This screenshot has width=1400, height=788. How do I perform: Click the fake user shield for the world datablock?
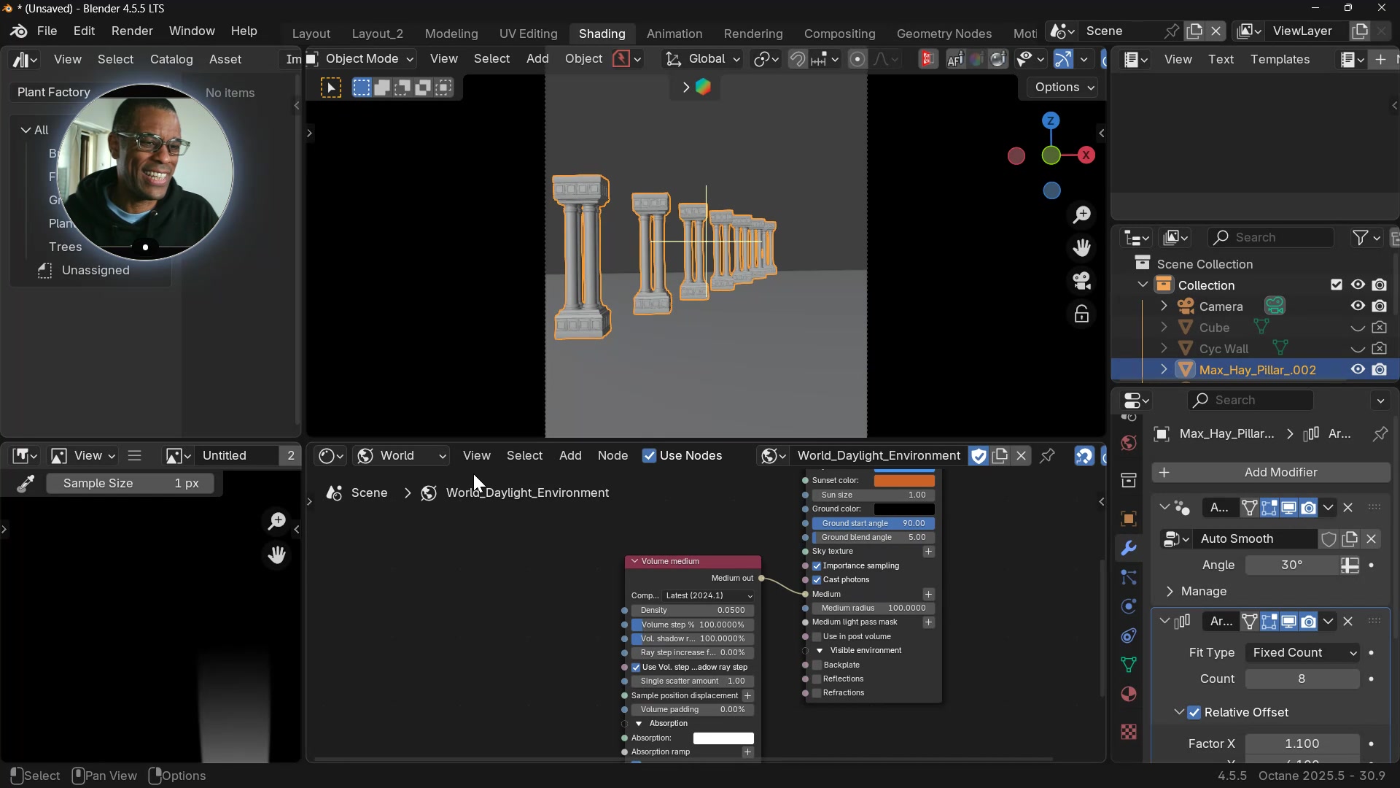(979, 456)
